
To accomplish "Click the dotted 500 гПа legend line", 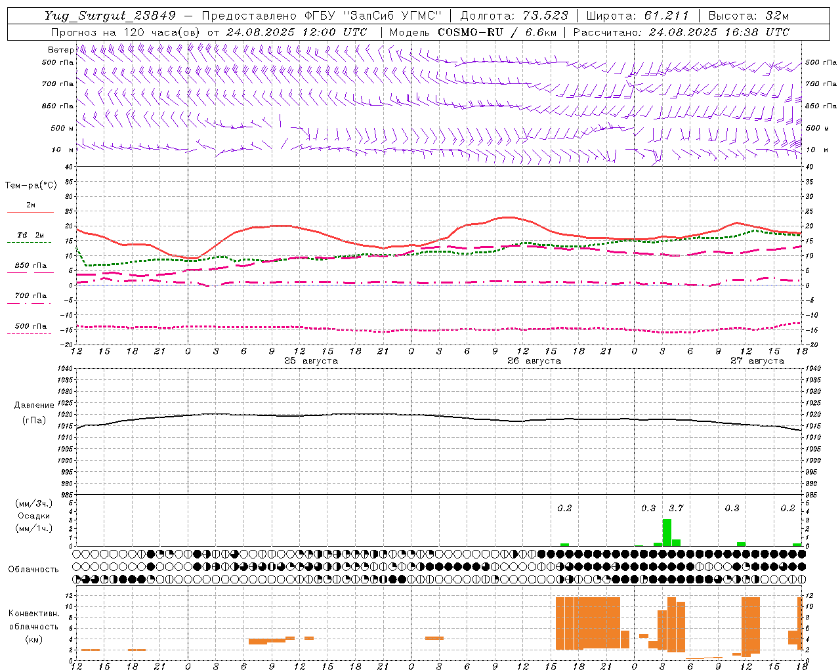I will pos(29,333).
